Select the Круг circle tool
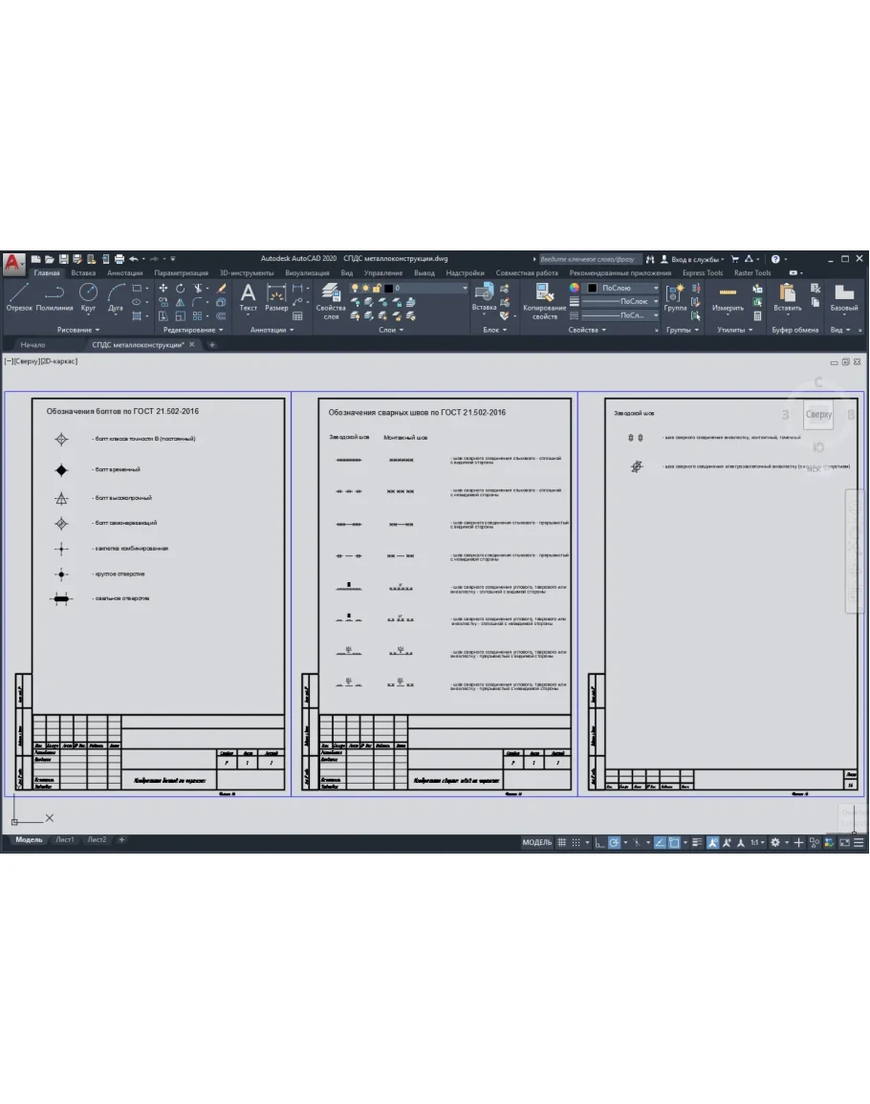This screenshot has width=870, height=1104. coord(88,296)
